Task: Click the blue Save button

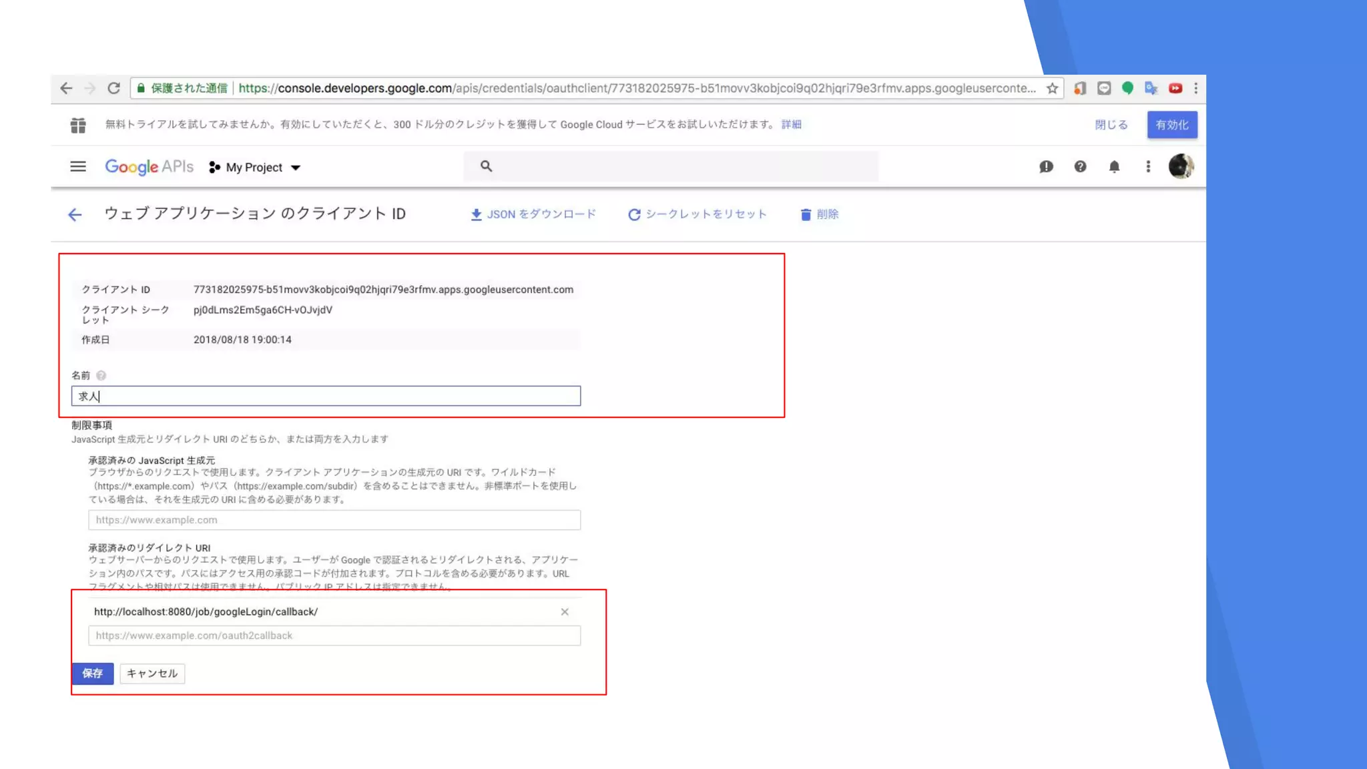Action: coord(93,674)
